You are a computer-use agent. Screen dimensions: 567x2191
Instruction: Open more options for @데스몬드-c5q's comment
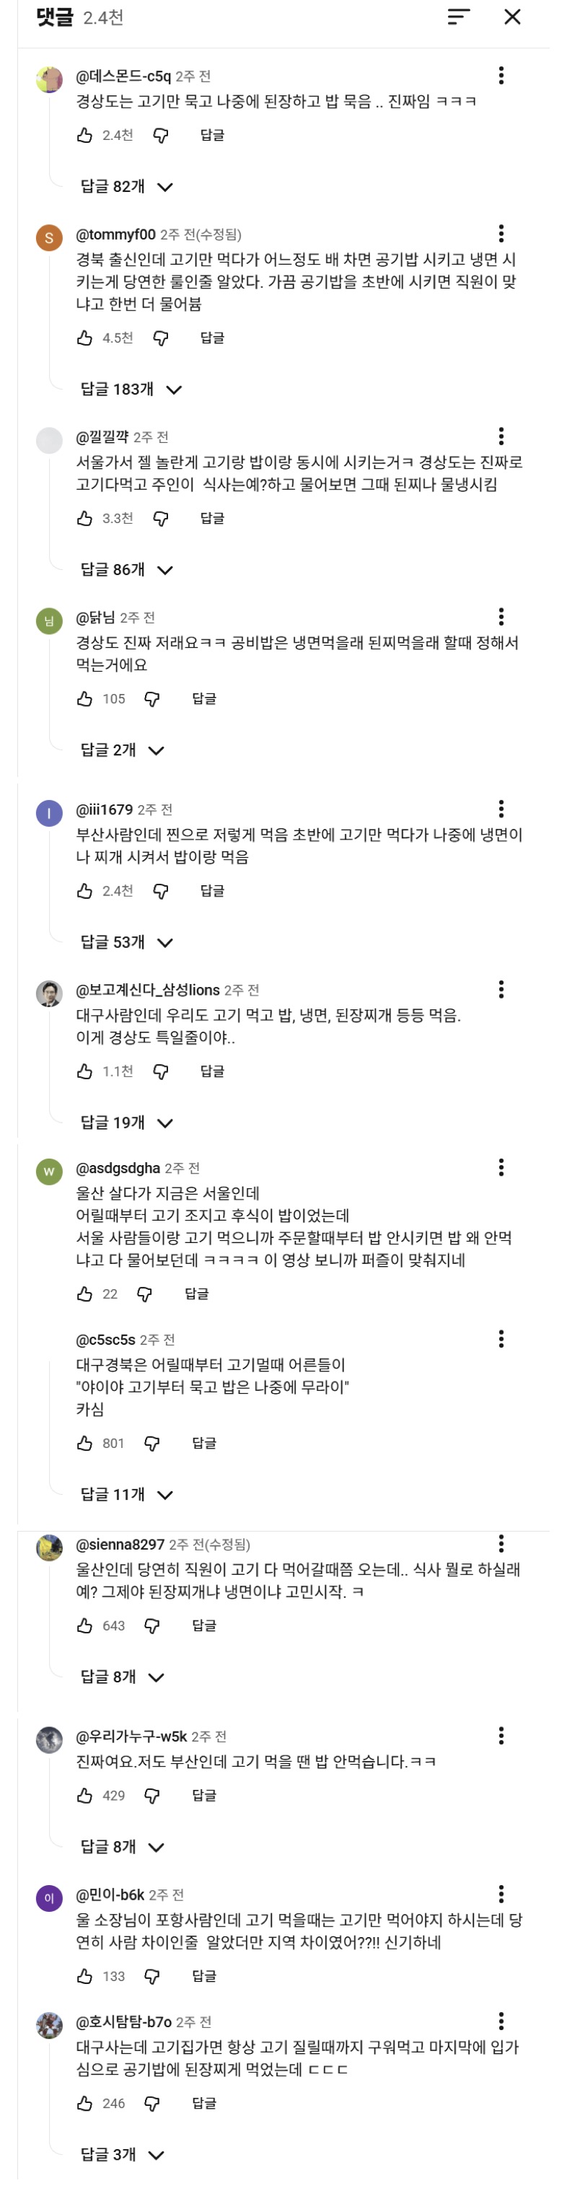(501, 76)
